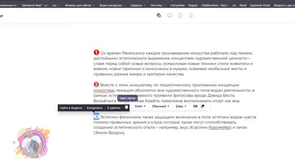Open the Panel bookmark

point(243,5)
